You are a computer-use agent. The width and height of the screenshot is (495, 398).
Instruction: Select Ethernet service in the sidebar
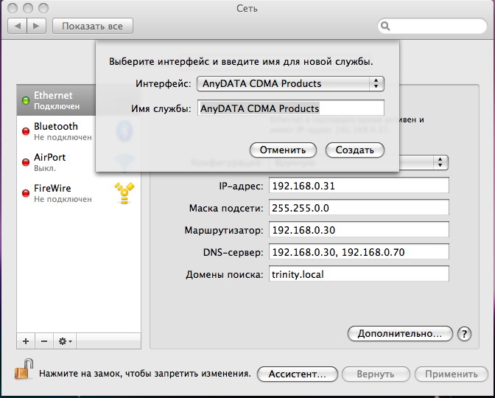[55, 101]
